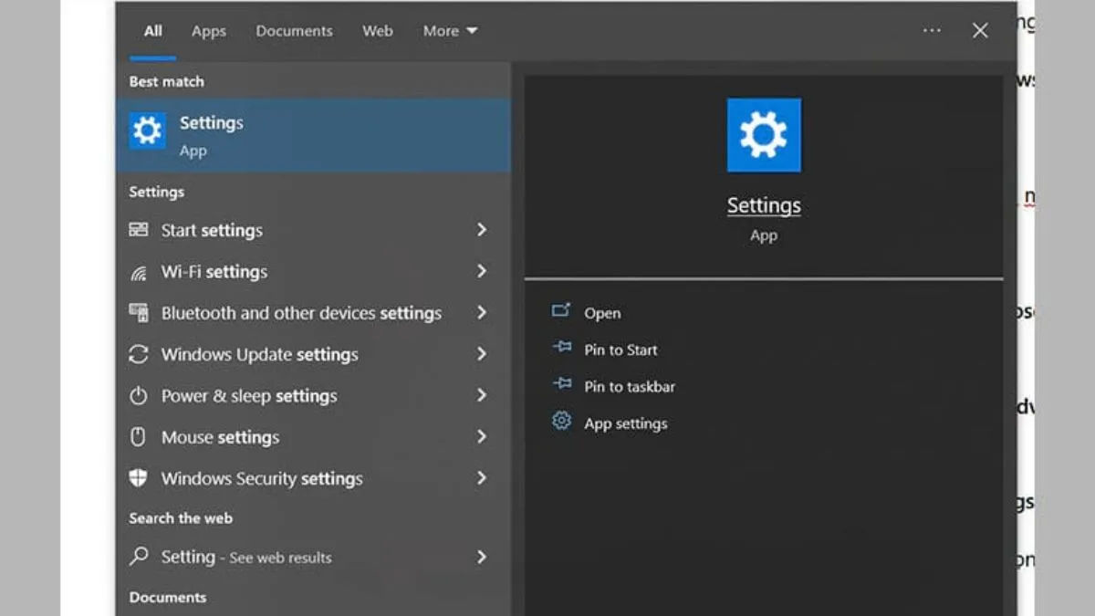The image size is (1095, 616).
Task: Select the Apps search filter tab
Action: point(208,30)
